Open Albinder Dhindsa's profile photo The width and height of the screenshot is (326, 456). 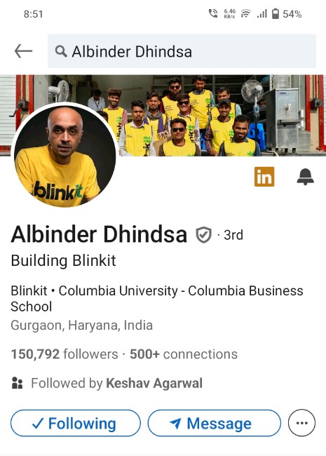[x=65, y=155]
